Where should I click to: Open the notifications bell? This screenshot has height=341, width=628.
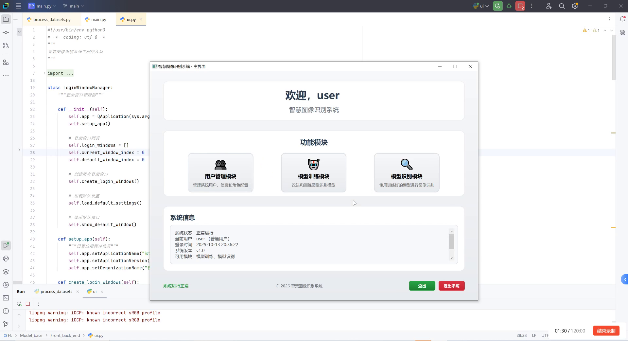623,19
